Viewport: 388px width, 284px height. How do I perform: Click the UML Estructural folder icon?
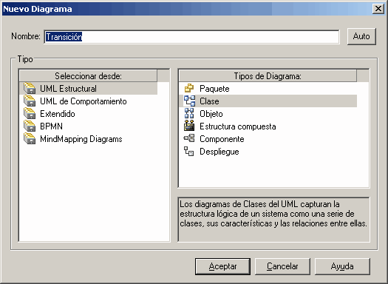[30, 89]
